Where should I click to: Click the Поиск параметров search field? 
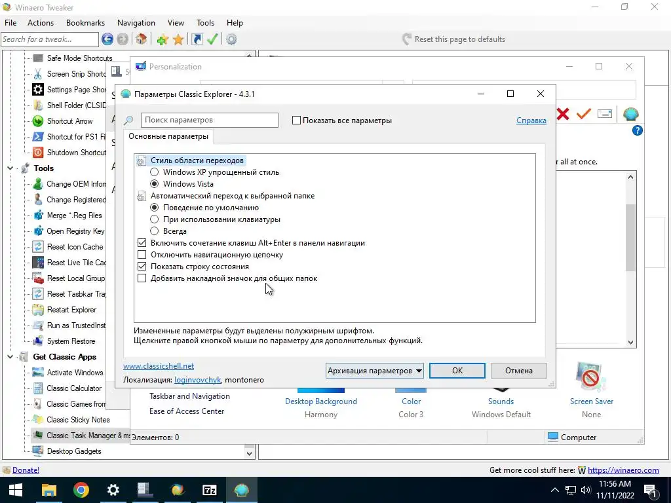pyautogui.click(x=209, y=121)
